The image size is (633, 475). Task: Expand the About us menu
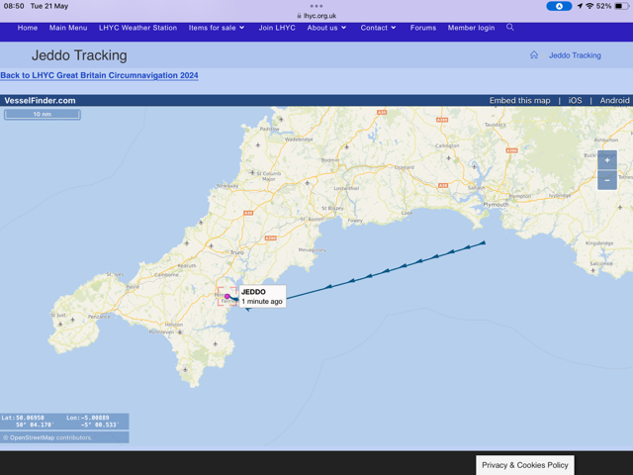[x=326, y=28]
